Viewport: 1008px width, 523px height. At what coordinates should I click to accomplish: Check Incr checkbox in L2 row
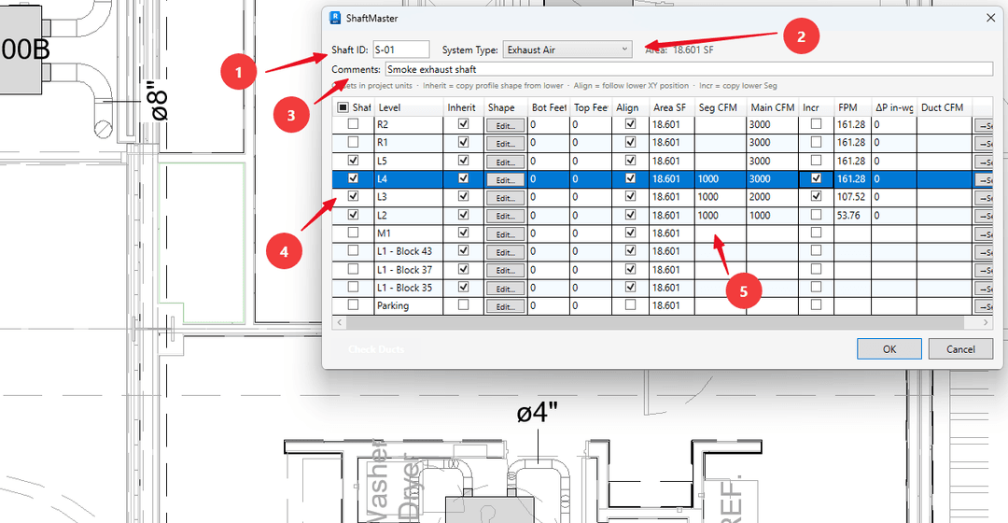[817, 215]
